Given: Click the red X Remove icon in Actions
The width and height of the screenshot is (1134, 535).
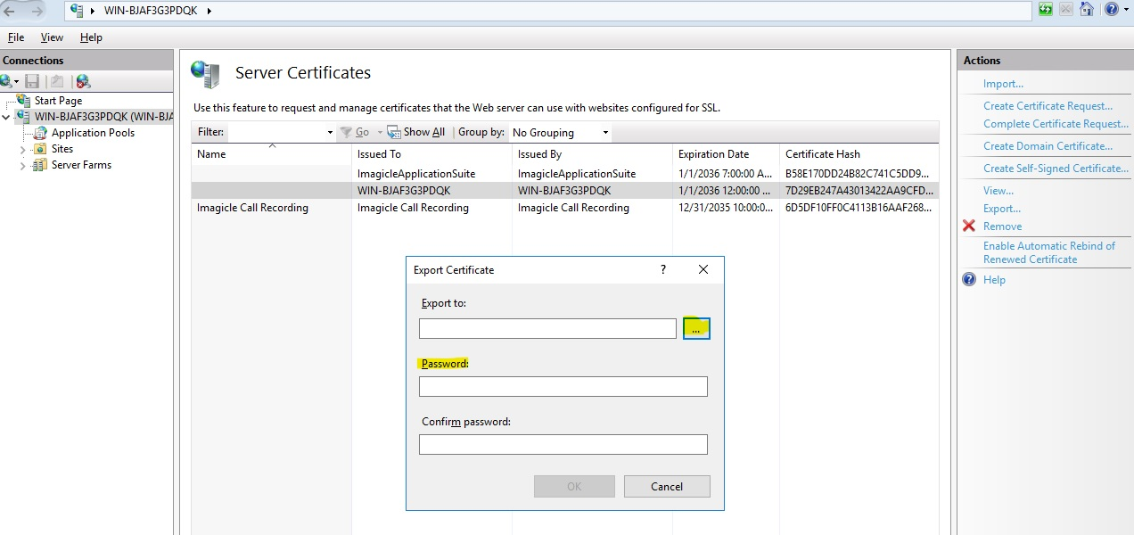Looking at the screenshot, I should click(x=969, y=226).
